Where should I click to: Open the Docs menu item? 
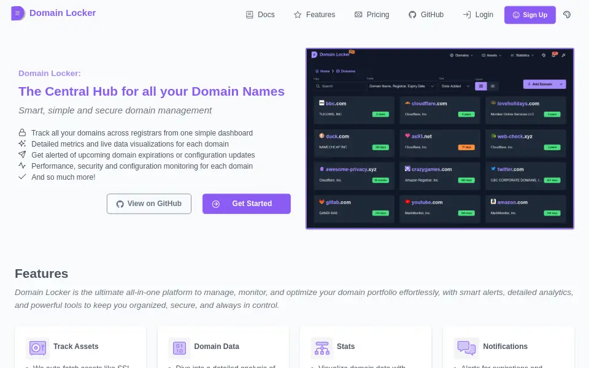(x=260, y=15)
